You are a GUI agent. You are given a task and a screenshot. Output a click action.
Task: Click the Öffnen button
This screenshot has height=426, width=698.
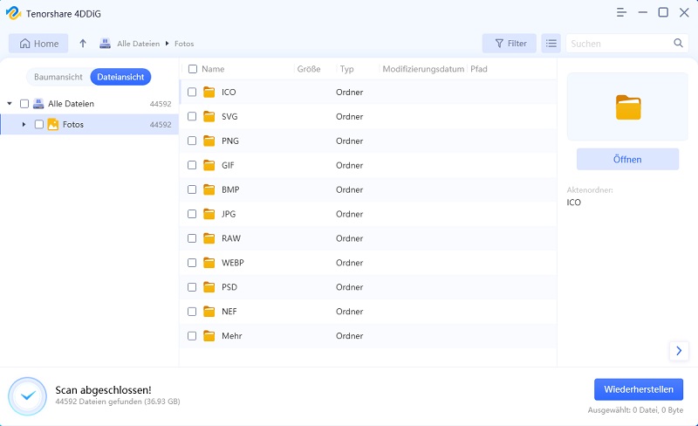627,159
